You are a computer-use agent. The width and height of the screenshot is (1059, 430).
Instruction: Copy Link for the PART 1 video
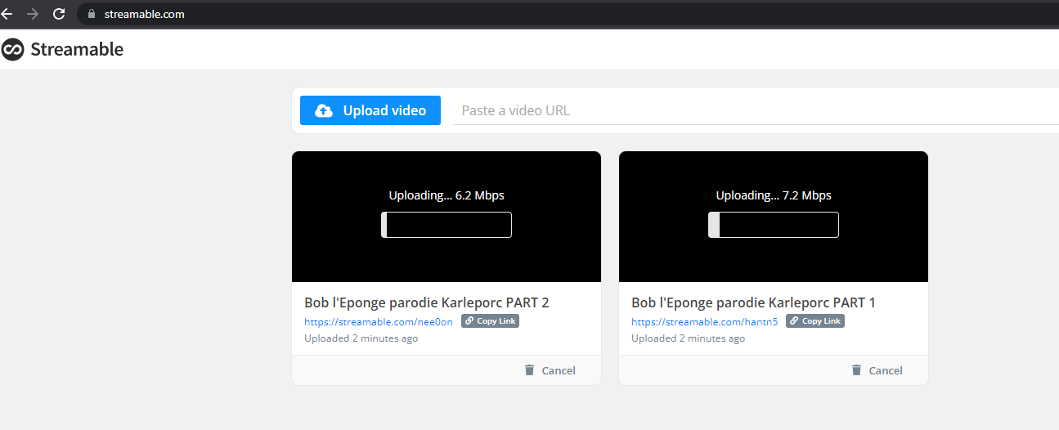tap(815, 321)
